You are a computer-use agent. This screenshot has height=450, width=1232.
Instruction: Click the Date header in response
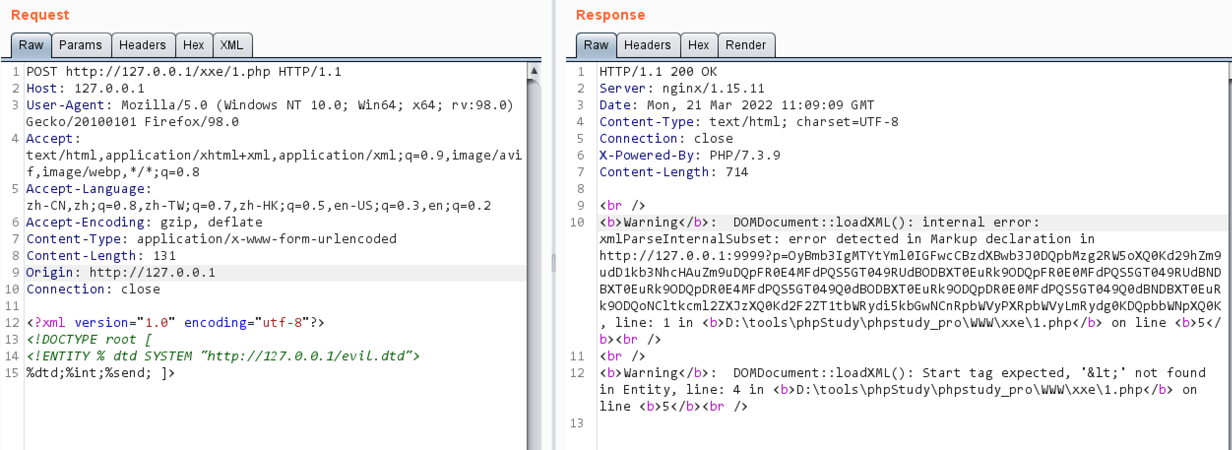point(737,105)
